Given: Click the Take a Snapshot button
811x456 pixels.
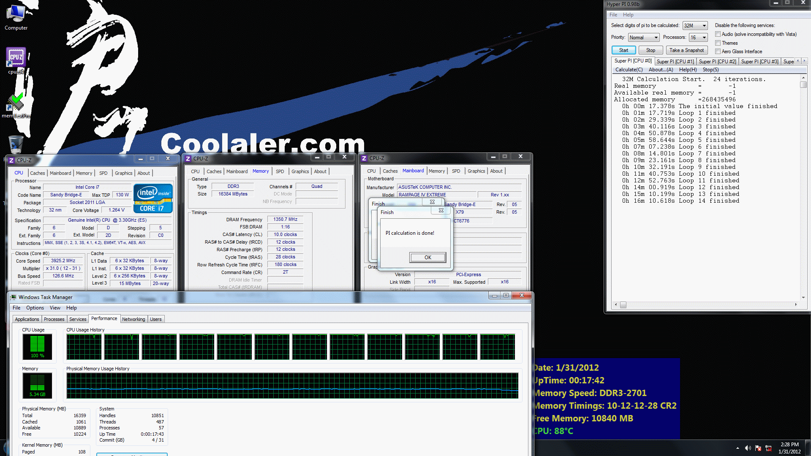Looking at the screenshot, I should pyautogui.click(x=686, y=50).
